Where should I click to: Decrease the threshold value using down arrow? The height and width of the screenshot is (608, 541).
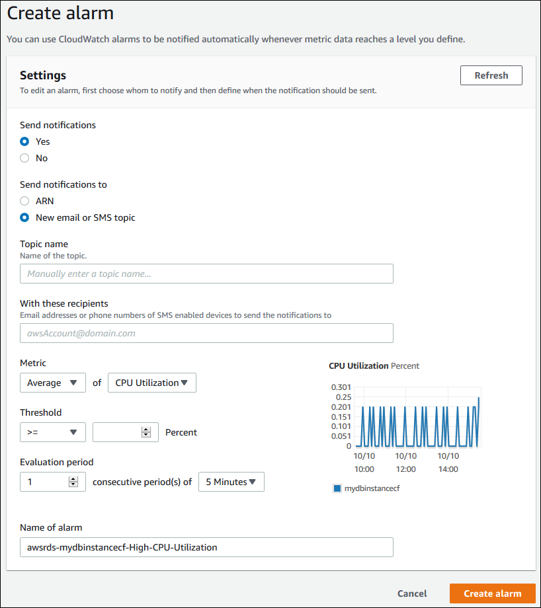[146, 436]
